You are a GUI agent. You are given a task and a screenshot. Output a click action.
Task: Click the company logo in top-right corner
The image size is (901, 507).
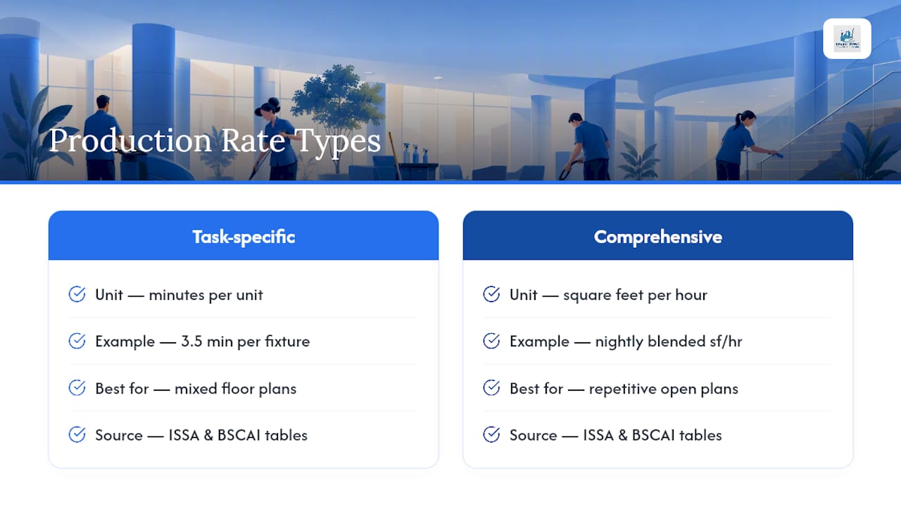[847, 39]
